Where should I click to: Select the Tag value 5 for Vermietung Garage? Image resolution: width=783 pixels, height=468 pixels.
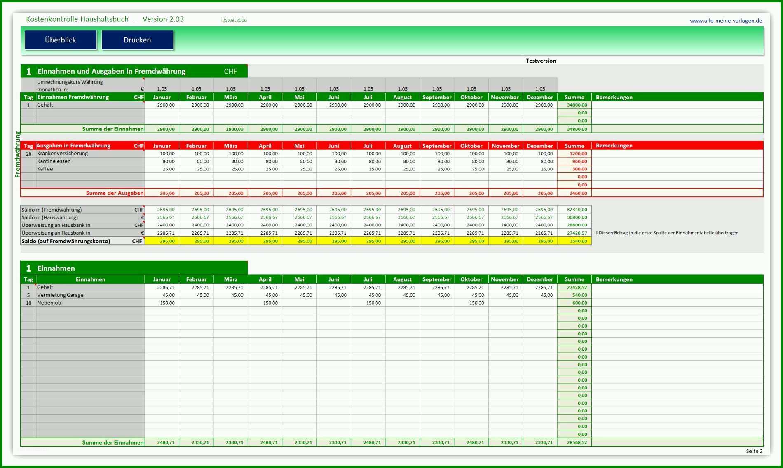coord(28,295)
